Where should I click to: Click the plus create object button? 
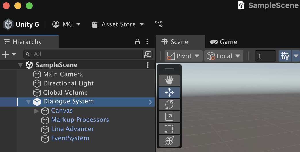click(6, 54)
